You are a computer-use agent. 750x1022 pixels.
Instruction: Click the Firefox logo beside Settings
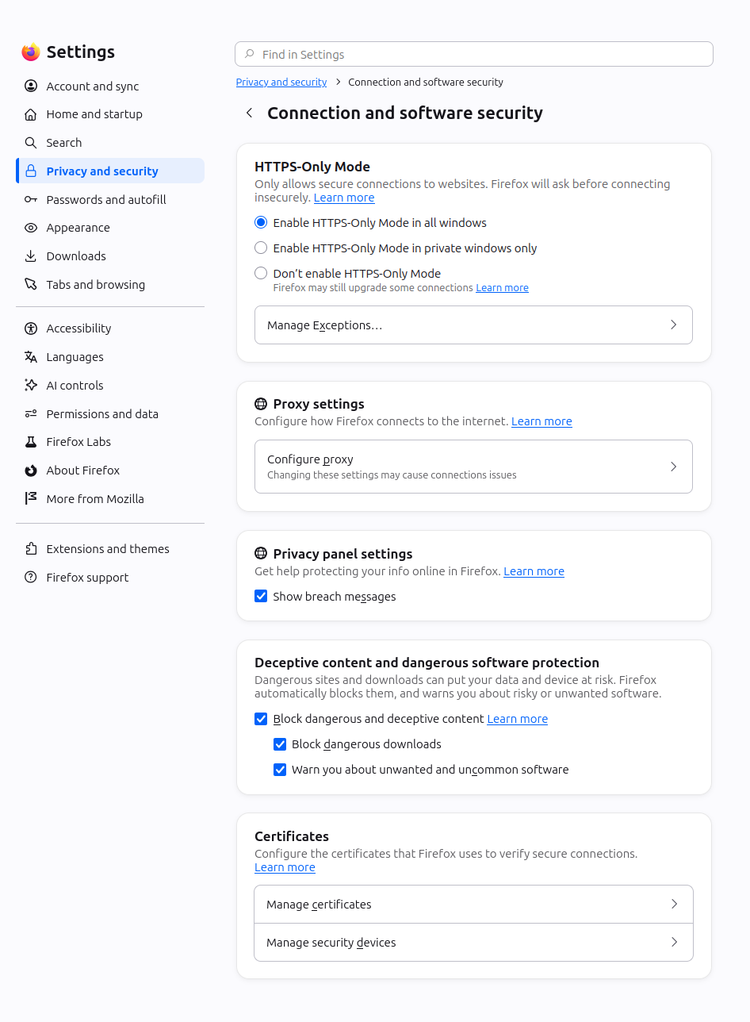[31, 52]
